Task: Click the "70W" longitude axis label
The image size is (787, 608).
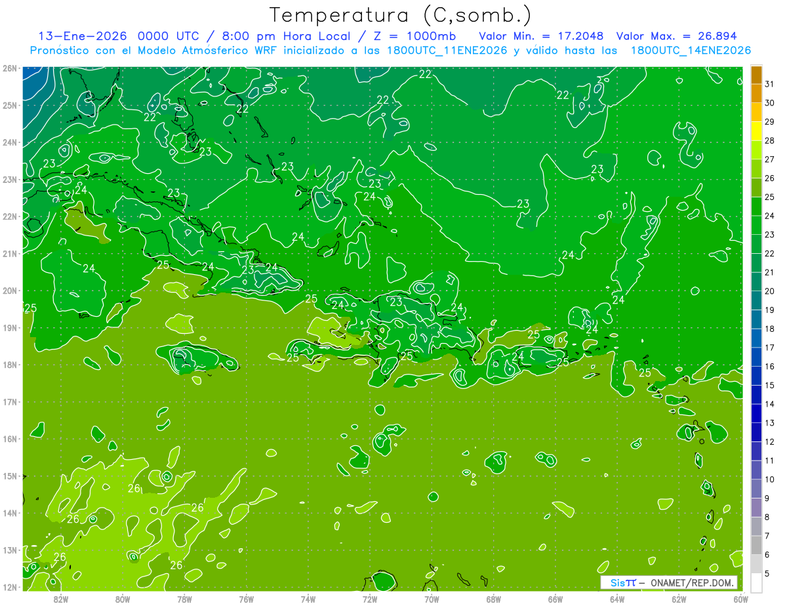Action: pyautogui.click(x=432, y=599)
